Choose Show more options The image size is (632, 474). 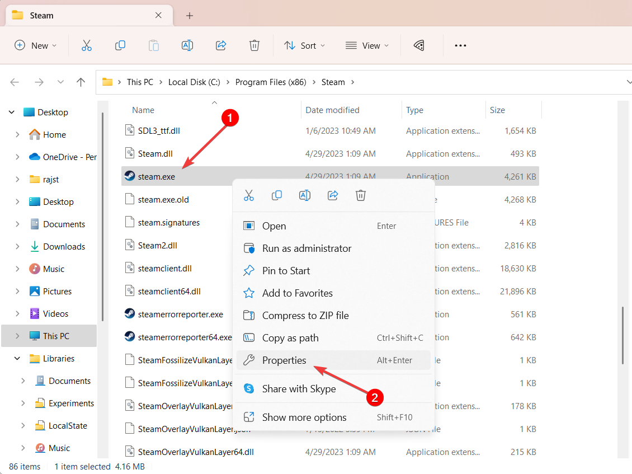333,417
